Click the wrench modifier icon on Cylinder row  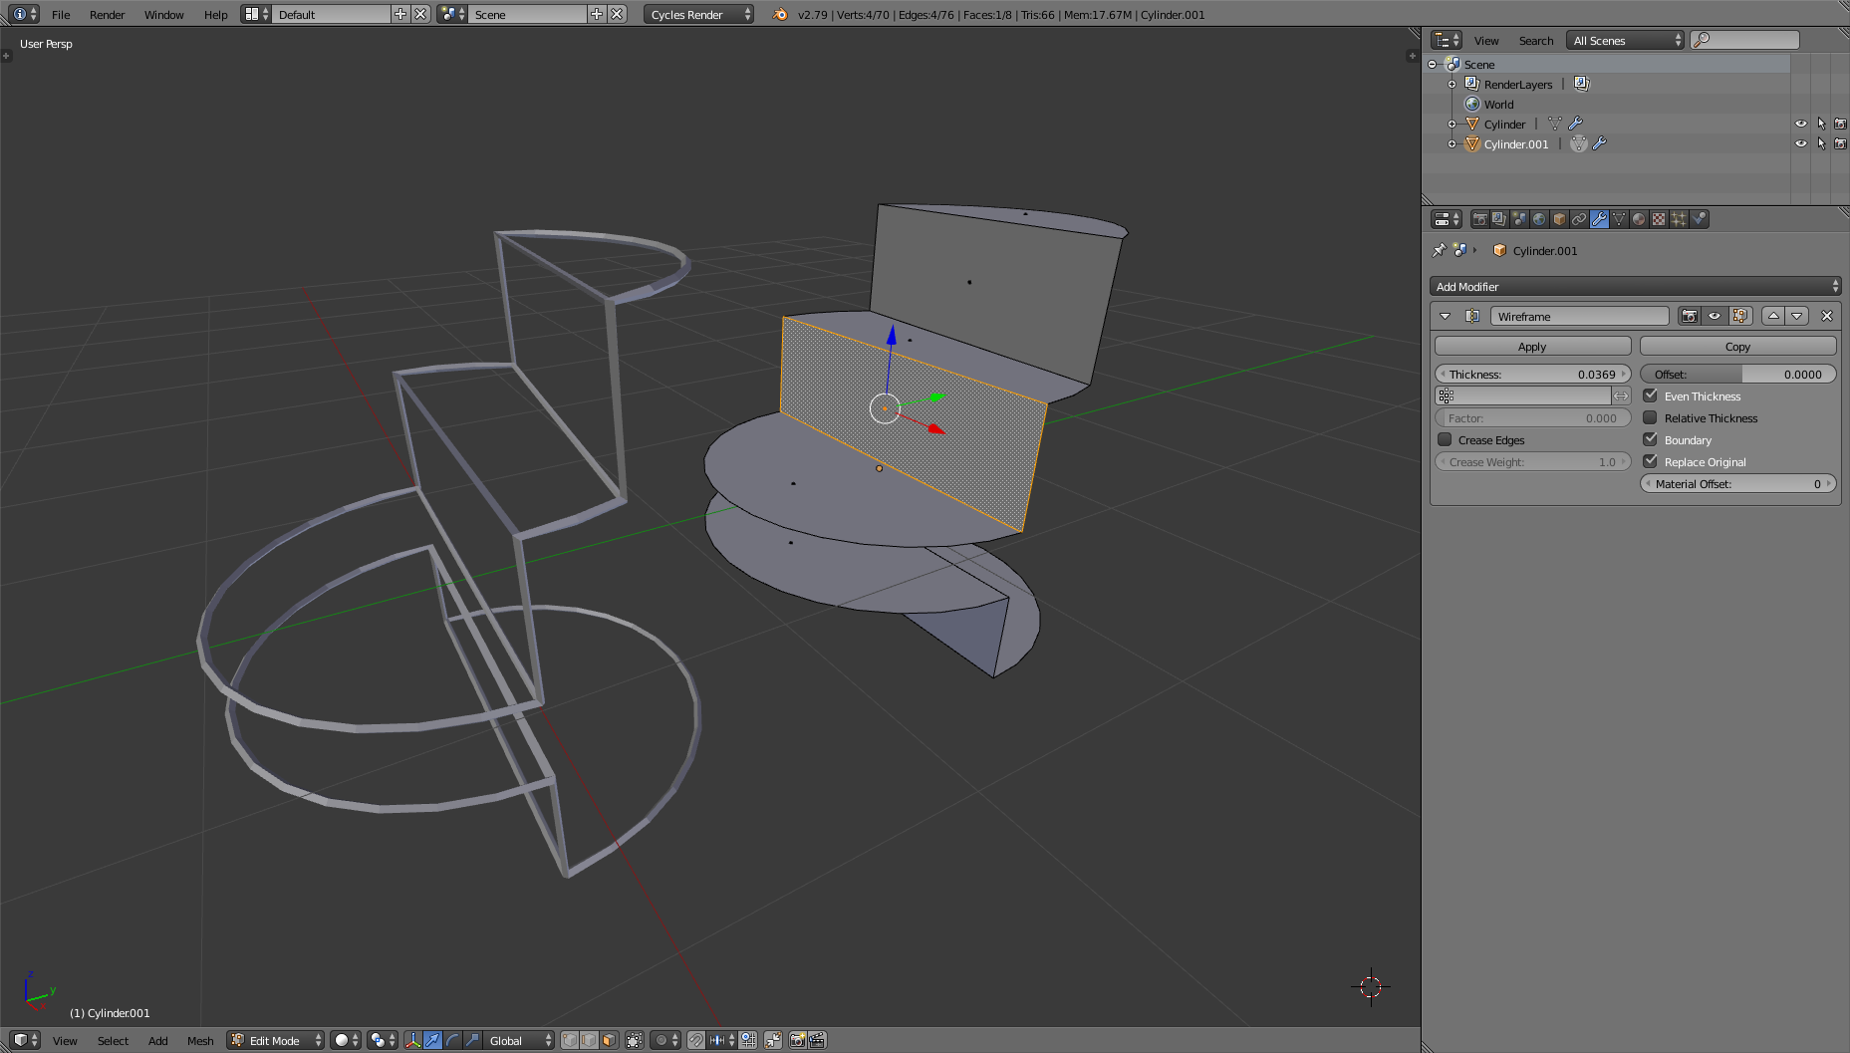[x=1575, y=124]
